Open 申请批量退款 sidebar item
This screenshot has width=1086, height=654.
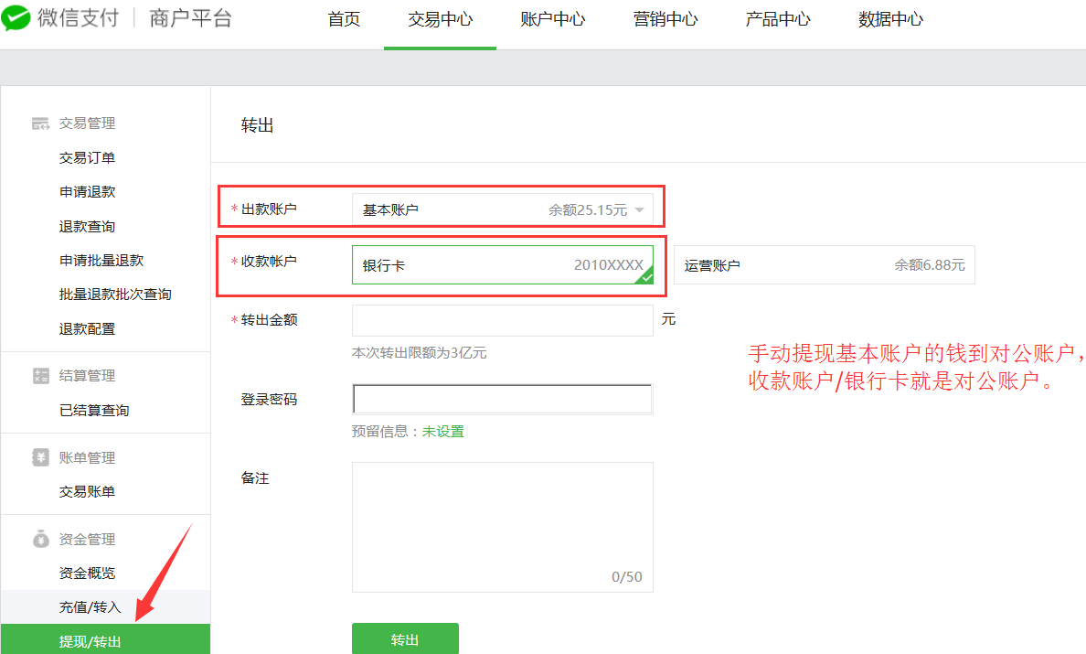101,261
